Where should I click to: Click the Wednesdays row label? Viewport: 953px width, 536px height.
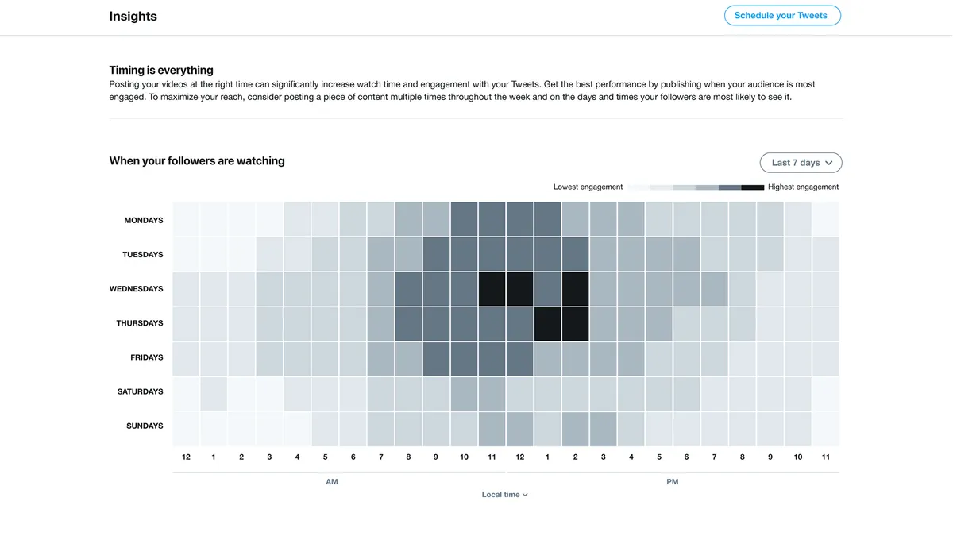coord(136,289)
